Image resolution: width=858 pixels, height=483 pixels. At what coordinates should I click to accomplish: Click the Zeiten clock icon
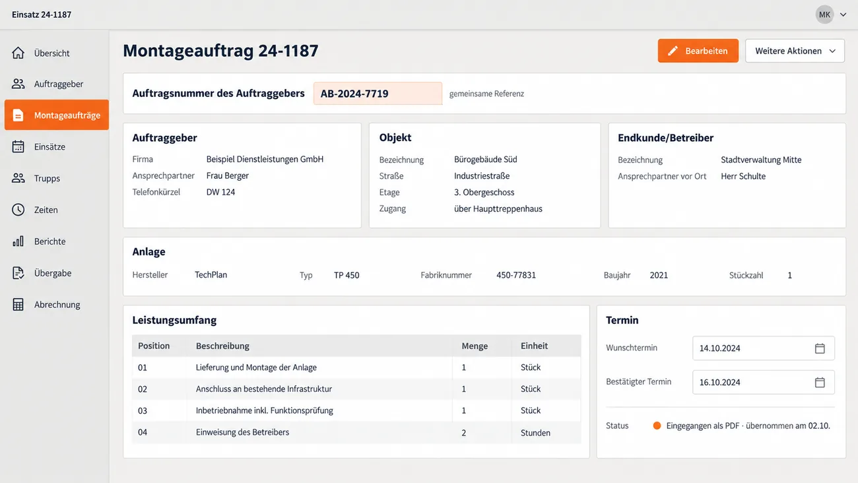18,210
